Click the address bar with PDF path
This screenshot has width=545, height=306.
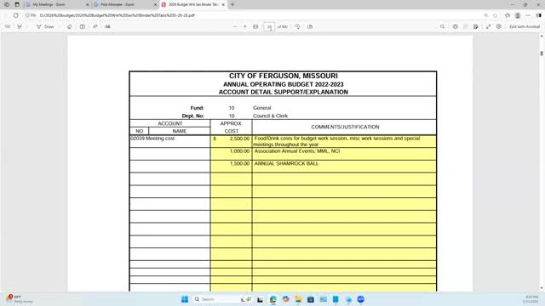tap(118, 15)
